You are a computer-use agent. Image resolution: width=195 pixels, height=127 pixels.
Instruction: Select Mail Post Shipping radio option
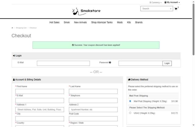[x=130, y=101]
